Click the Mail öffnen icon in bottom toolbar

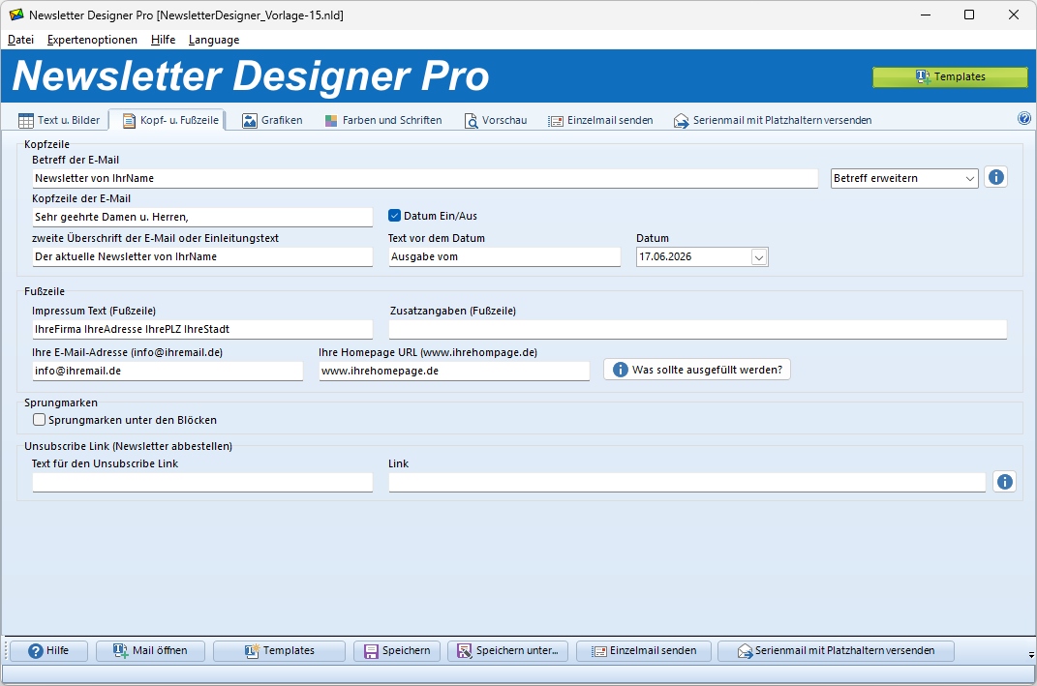[120, 651]
